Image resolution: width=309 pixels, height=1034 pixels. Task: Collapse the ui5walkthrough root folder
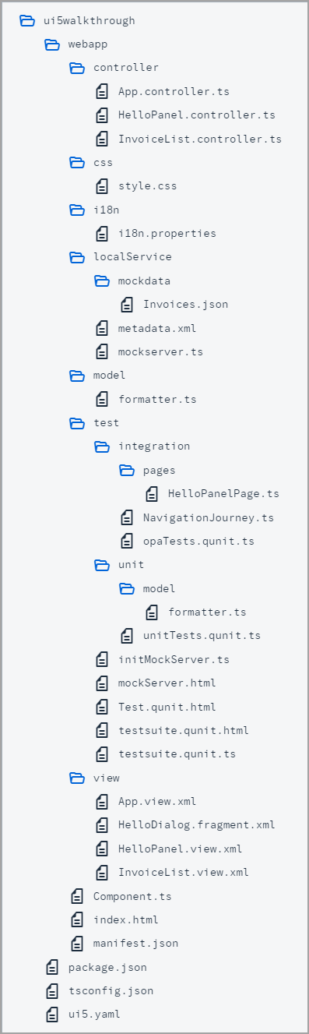(x=27, y=20)
